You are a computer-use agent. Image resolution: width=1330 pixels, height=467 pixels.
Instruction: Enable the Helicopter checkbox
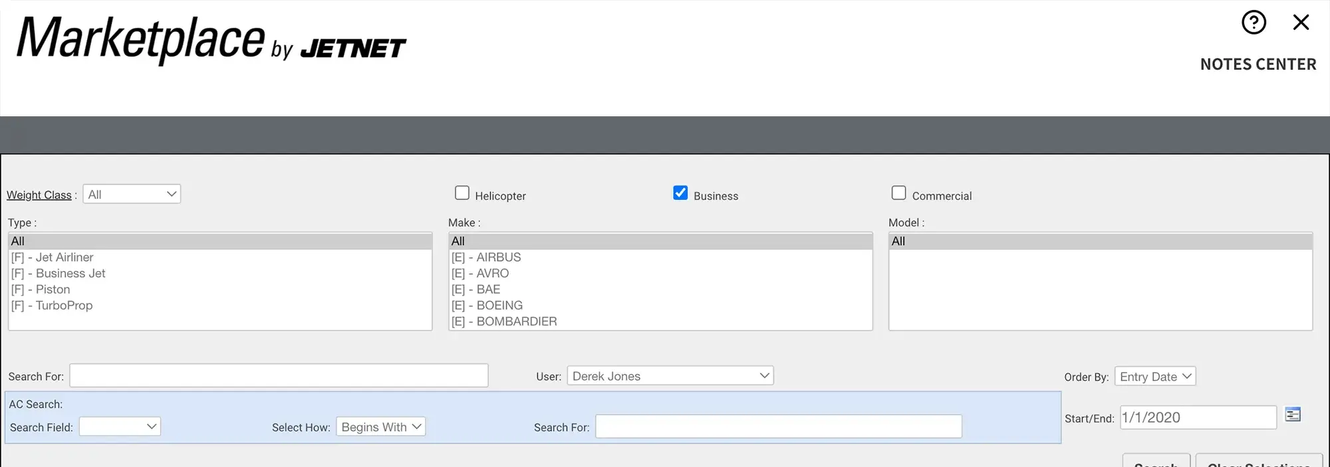[462, 193]
